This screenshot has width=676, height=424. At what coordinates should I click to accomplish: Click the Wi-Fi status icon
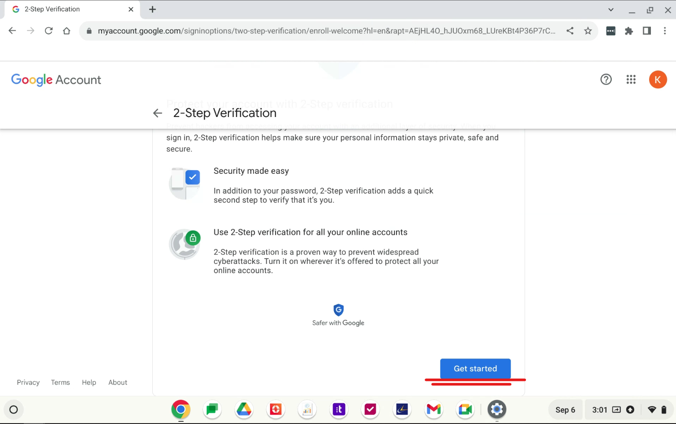coord(652,410)
